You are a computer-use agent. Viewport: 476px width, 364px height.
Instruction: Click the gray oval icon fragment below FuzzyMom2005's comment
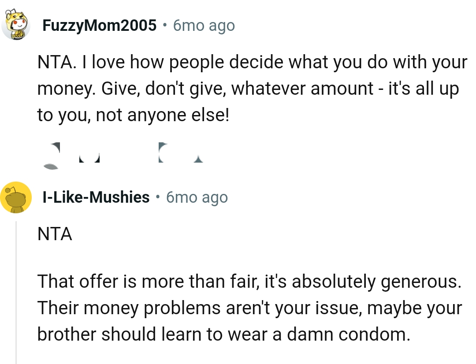pyautogui.click(x=51, y=166)
